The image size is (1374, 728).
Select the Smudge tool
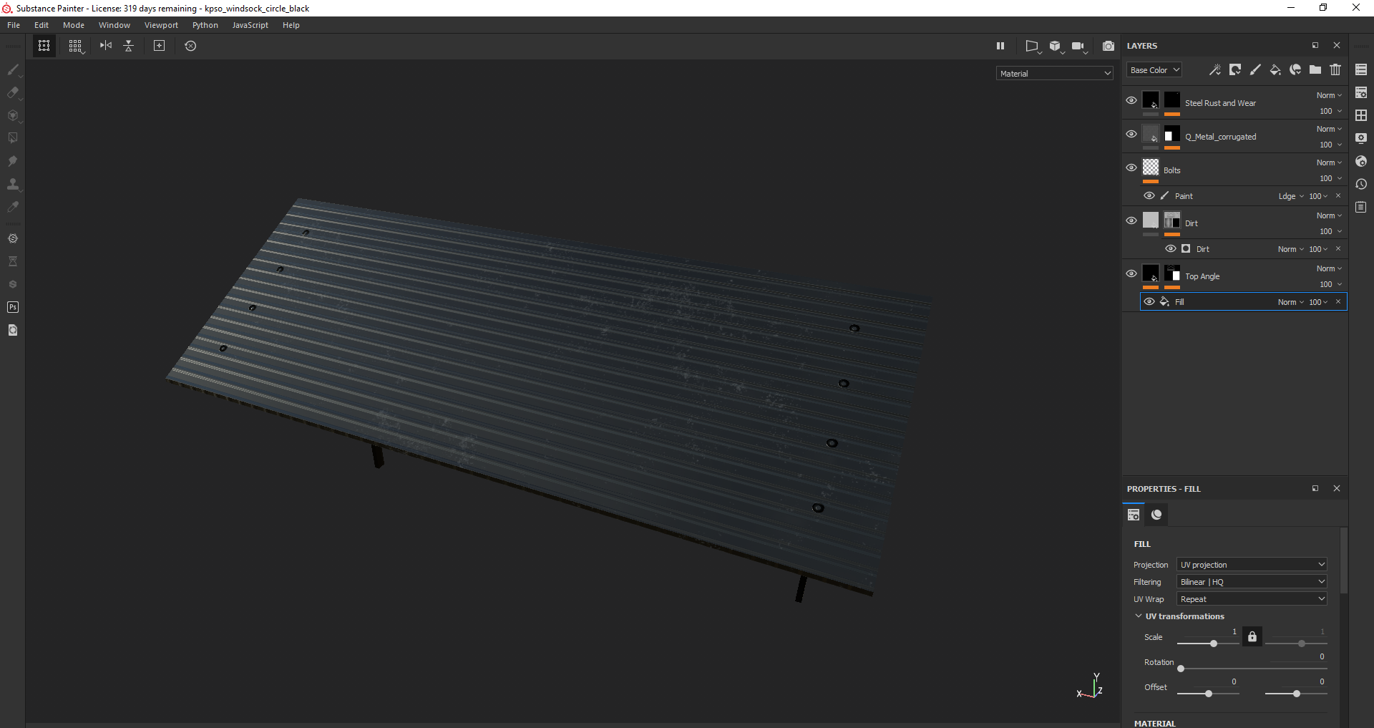pyautogui.click(x=12, y=162)
